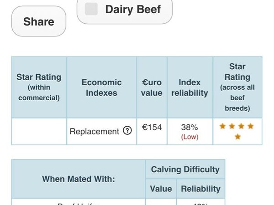274x205 pixels.
Task: Click Star Rating across all beef breeds header
Action: (x=237, y=87)
